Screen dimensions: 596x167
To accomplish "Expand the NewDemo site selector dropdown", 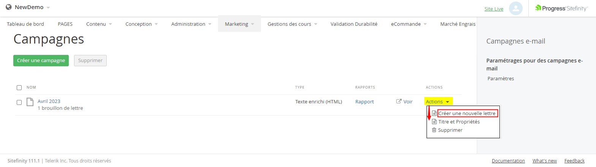I will pyautogui.click(x=48, y=8).
